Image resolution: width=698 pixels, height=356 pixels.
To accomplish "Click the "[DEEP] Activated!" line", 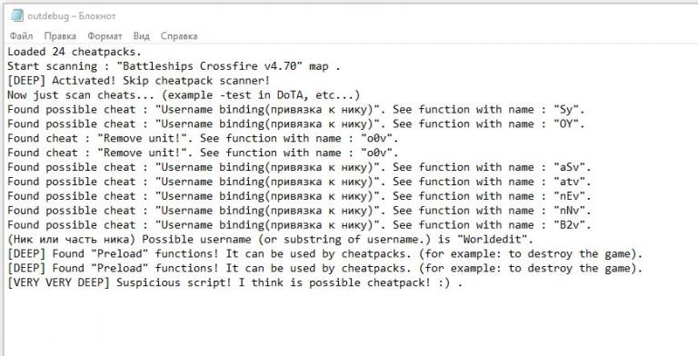I will point(138,81).
